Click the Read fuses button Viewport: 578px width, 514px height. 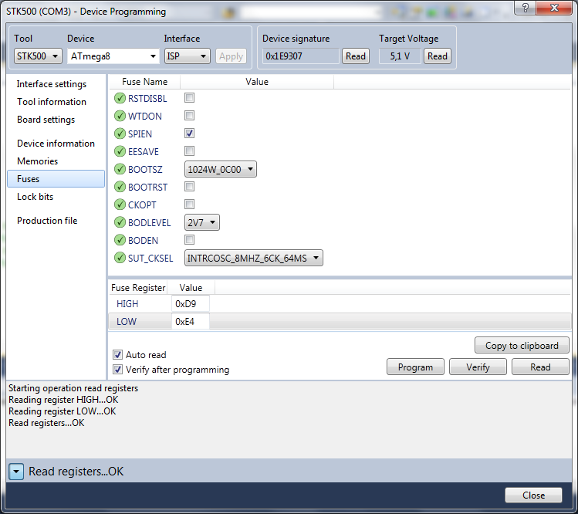click(x=540, y=367)
